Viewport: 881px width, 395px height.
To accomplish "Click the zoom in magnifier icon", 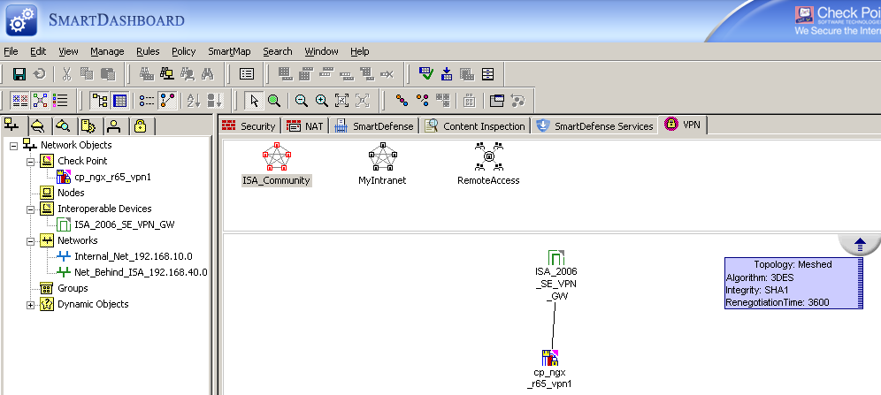I will tap(321, 101).
